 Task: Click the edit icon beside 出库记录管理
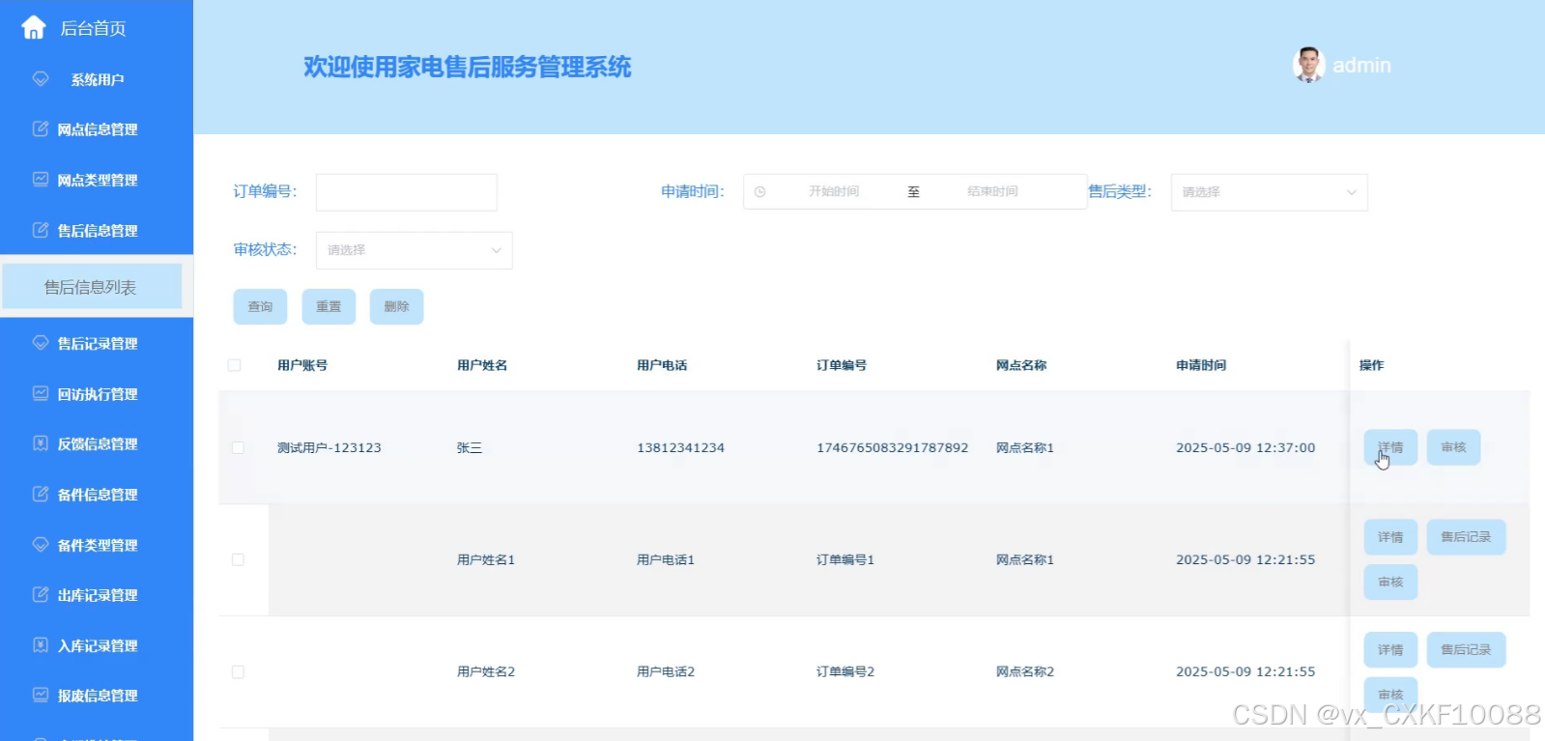point(41,595)
